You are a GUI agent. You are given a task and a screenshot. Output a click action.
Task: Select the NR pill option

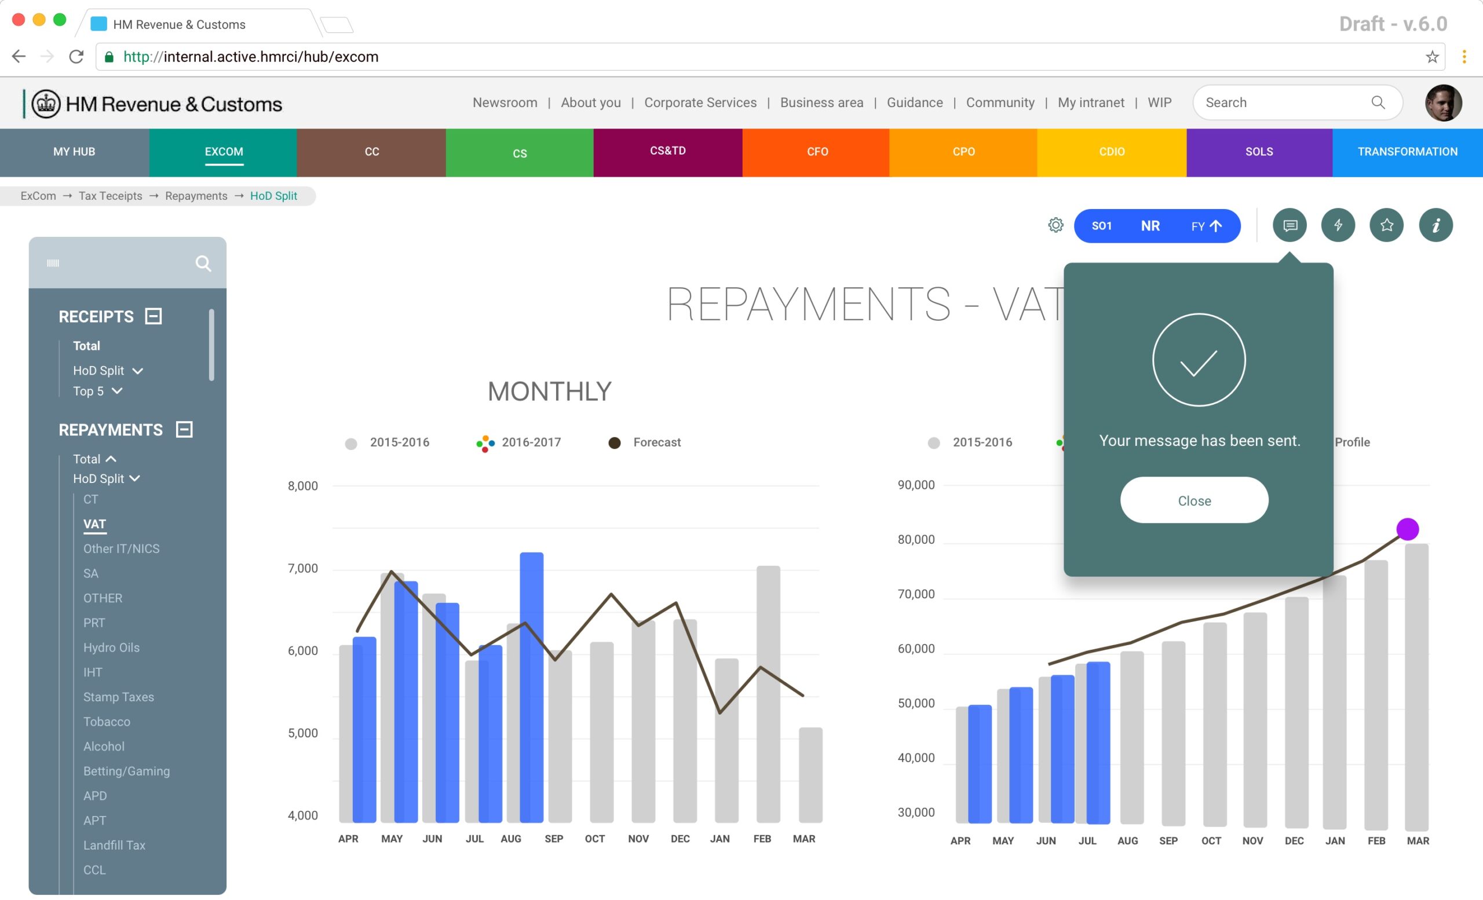pos(1150,226)
